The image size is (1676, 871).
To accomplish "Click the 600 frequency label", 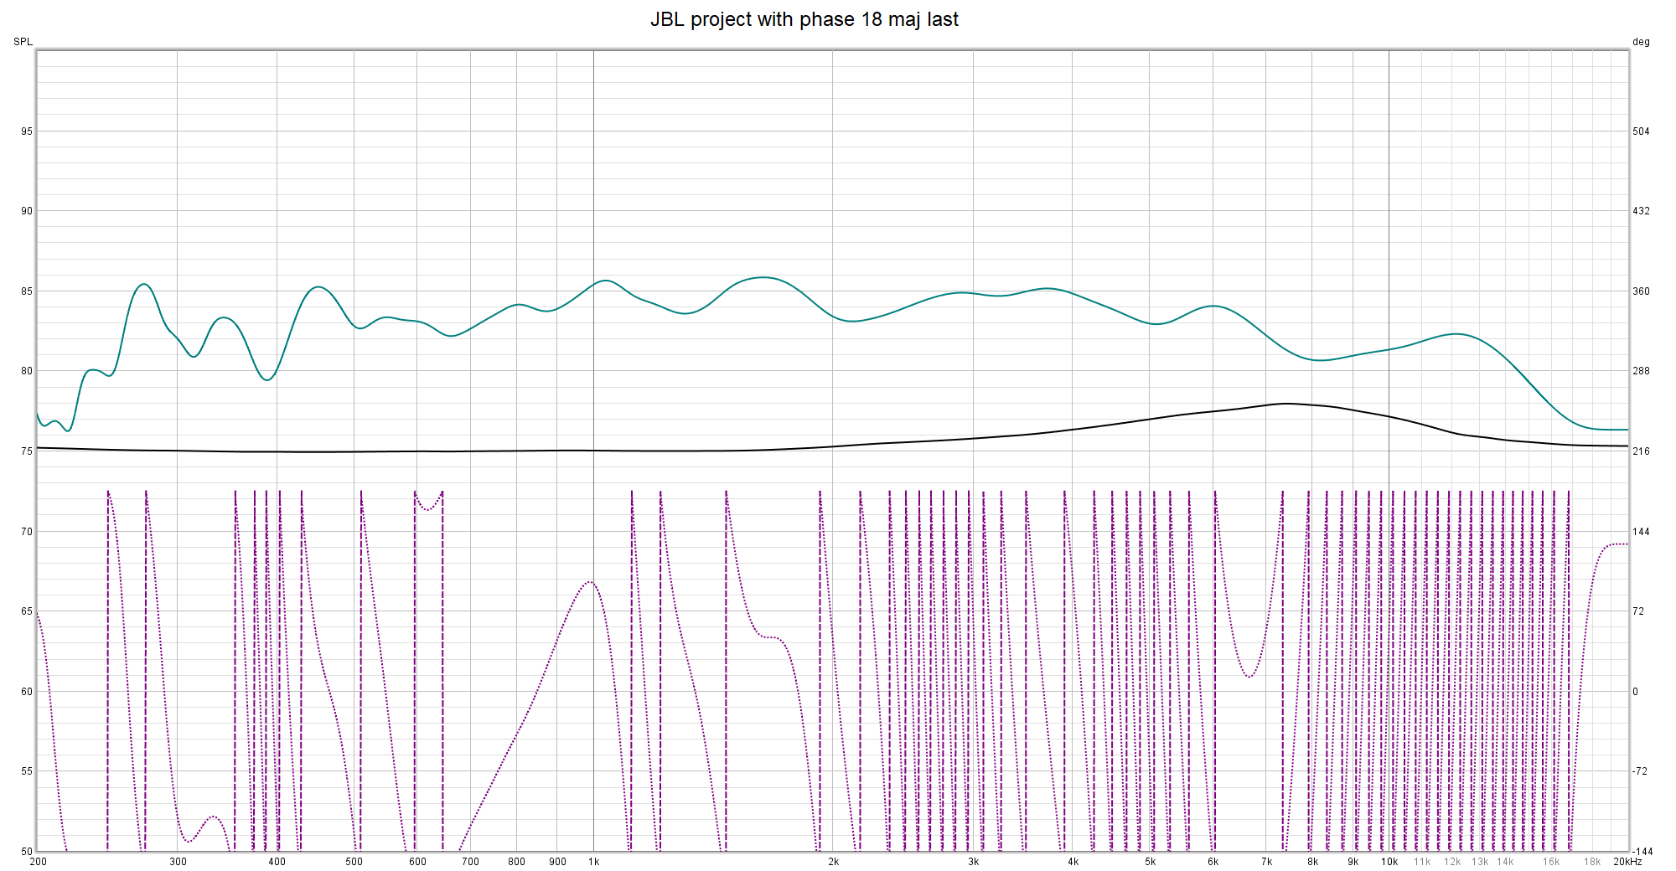I will point(417,862).
